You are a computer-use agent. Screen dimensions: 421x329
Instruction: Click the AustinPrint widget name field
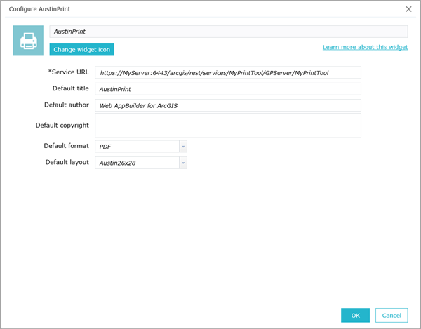(x=228, y=32)
